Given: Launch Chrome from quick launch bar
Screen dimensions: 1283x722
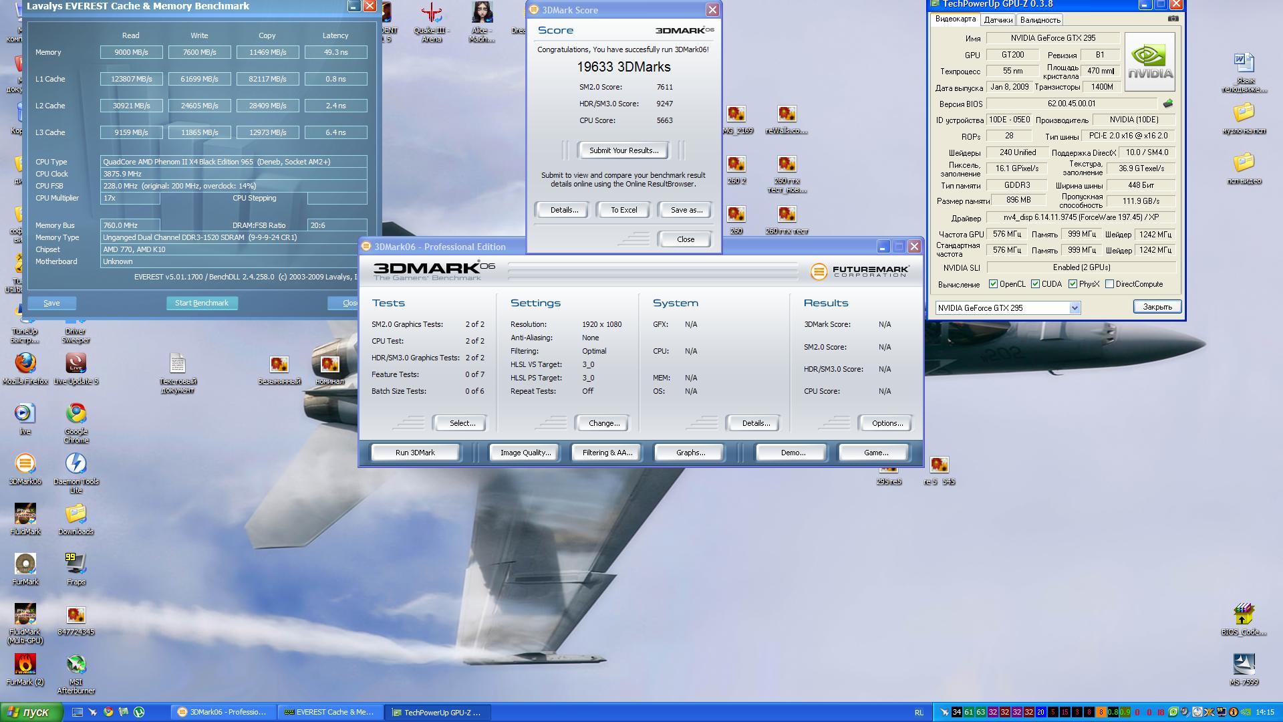Looking at the screenshot, I should (108, 712).
